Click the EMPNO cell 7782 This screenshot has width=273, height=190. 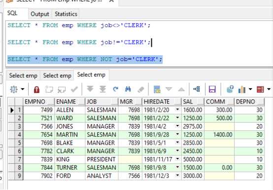point(39,151)
